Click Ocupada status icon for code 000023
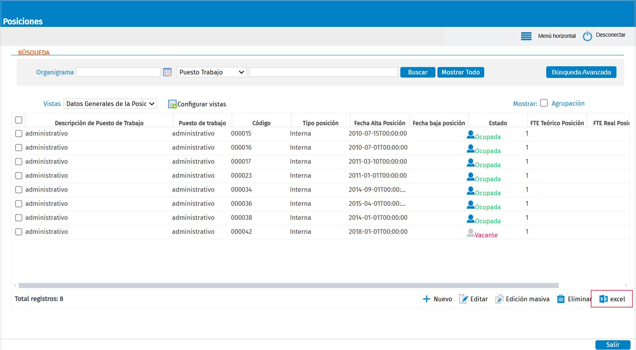Screen dimensions: 636x350 pos(471,177)
